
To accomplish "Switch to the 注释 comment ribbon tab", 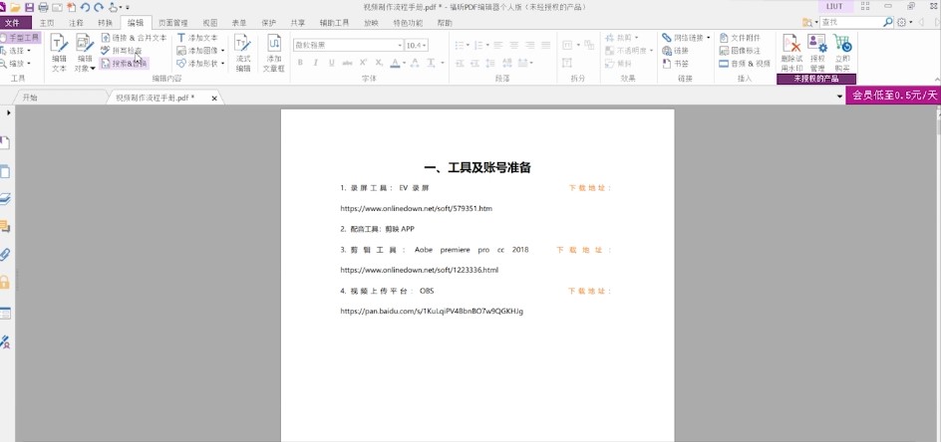I will [x=76, y=23].
